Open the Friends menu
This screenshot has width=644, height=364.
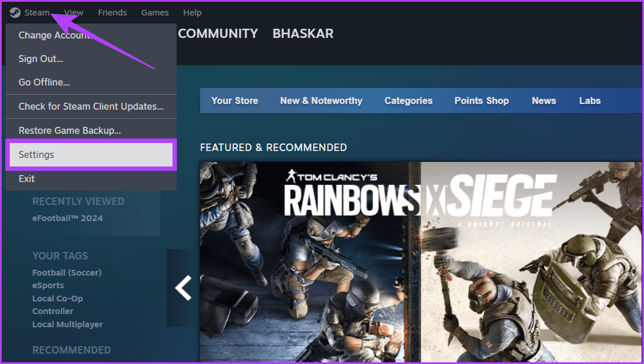(112, 12)
